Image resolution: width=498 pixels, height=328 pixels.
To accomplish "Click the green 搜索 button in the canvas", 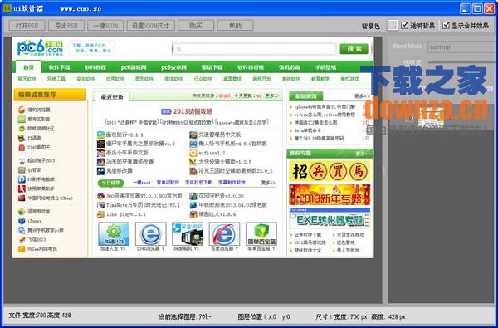I will tap(354, 49).
